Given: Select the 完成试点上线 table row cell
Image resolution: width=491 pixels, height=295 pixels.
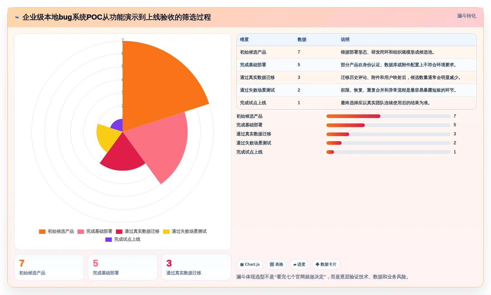Looking at the screenshot, I should pos(253,103).
